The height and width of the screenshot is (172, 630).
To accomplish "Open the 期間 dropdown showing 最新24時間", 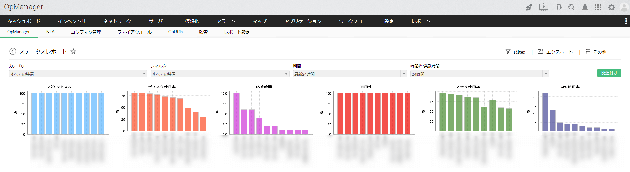I will pyautogui.click(x=350, y=74).
